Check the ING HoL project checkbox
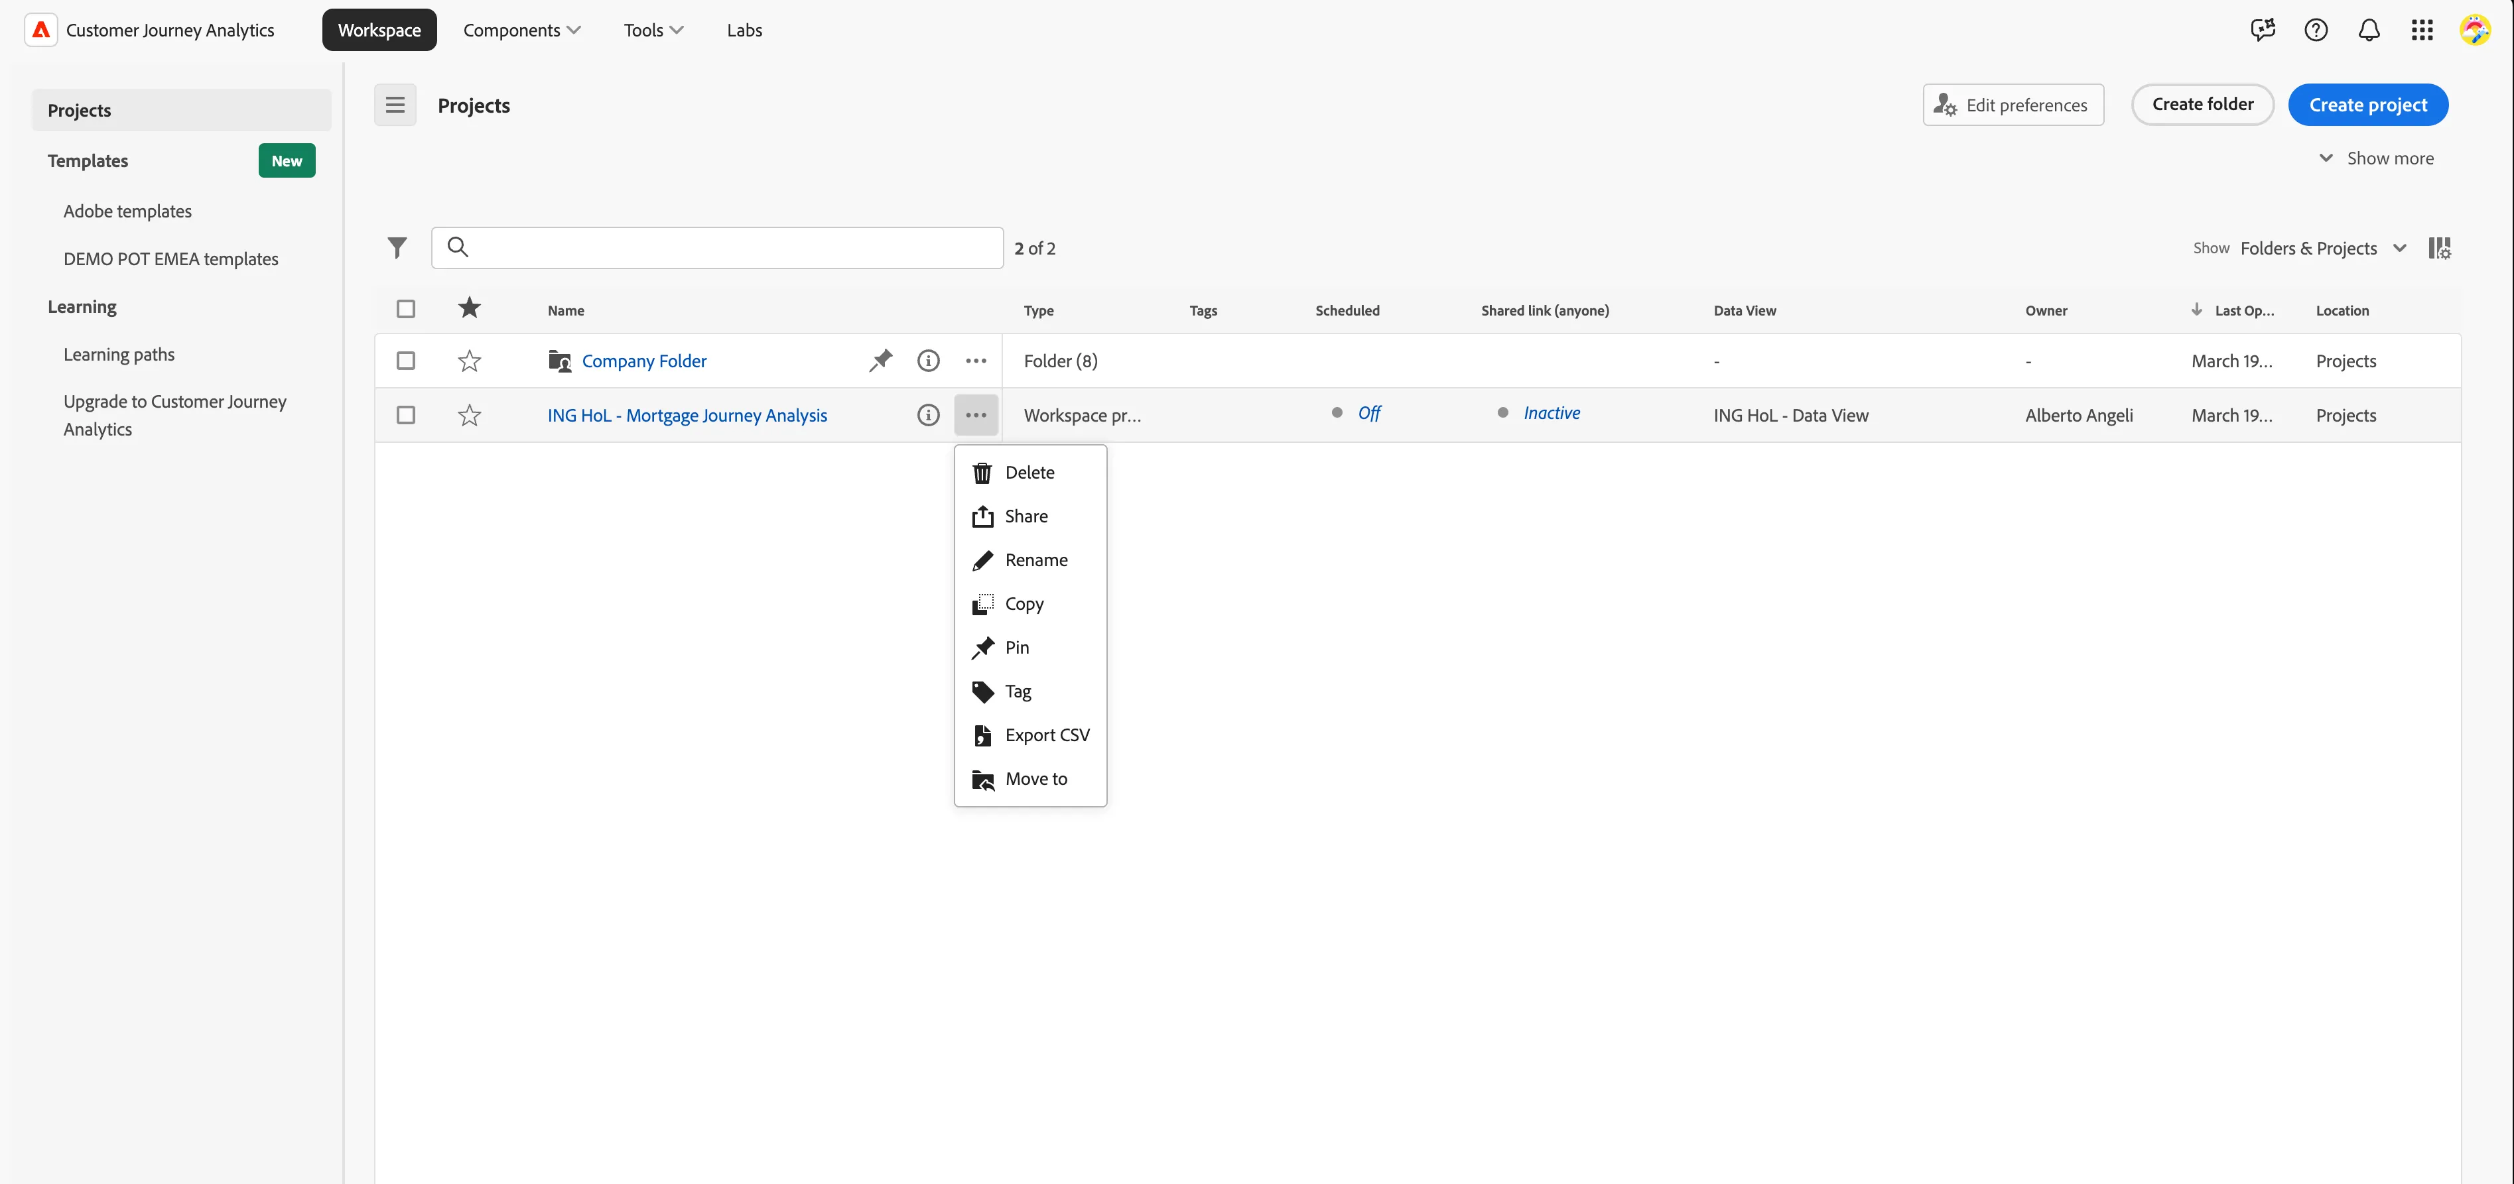 point(406,414)
